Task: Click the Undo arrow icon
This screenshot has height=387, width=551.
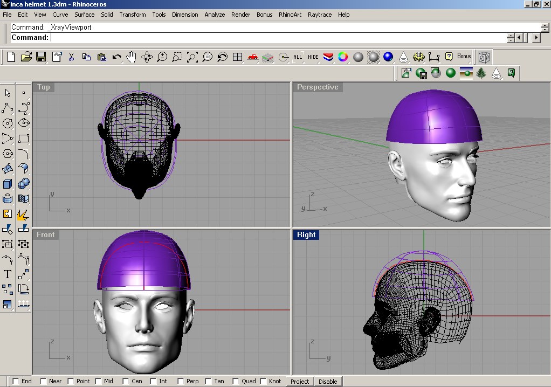Action: [116, 57]
